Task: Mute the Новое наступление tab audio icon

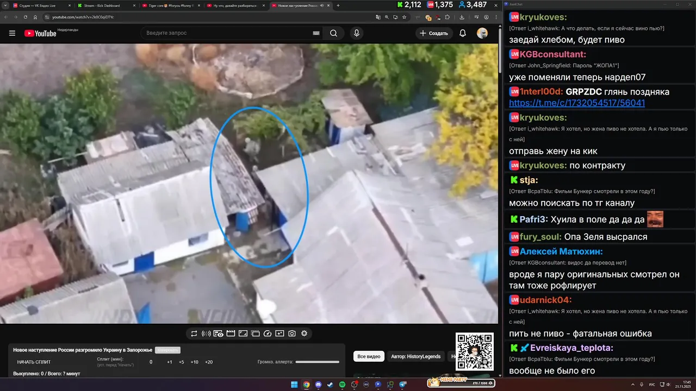Action: point(322,5)
